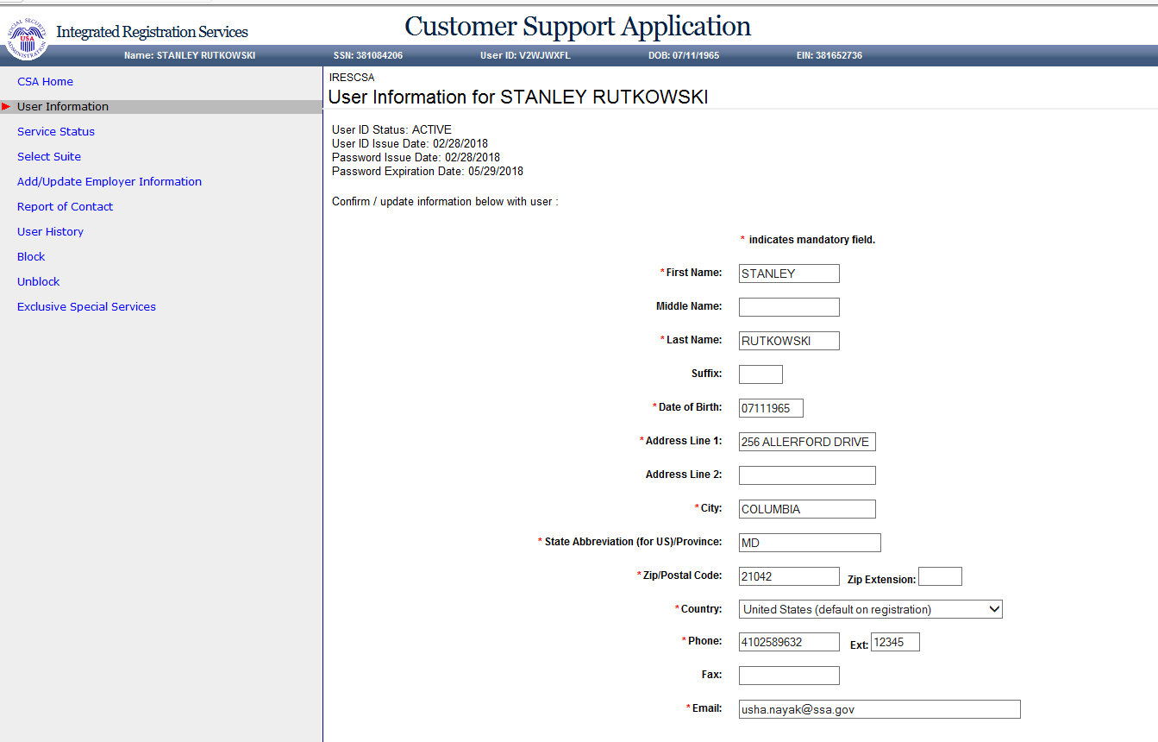
Task: Click the User ID Issue Date line
Action: point(410,144)
